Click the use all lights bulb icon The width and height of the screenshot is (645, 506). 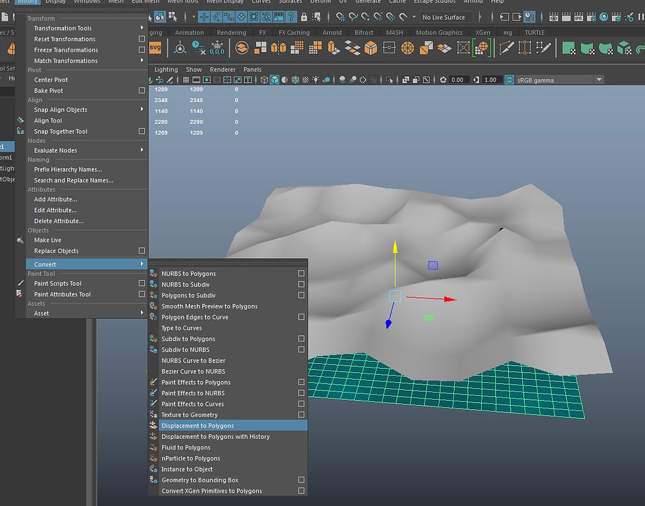315,80
